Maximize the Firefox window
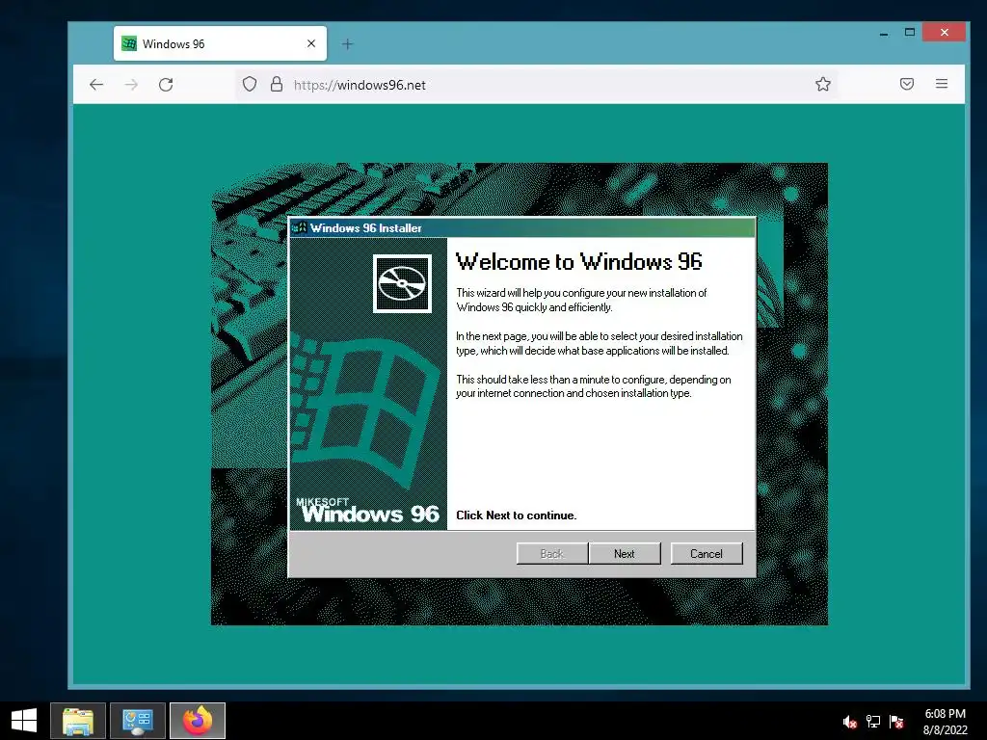The width and height of the screenshot is (987, 740). pyautogui.click(x=910, y=32)
